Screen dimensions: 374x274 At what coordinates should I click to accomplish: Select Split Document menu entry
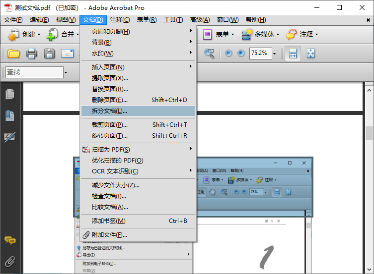pos(138,111)
